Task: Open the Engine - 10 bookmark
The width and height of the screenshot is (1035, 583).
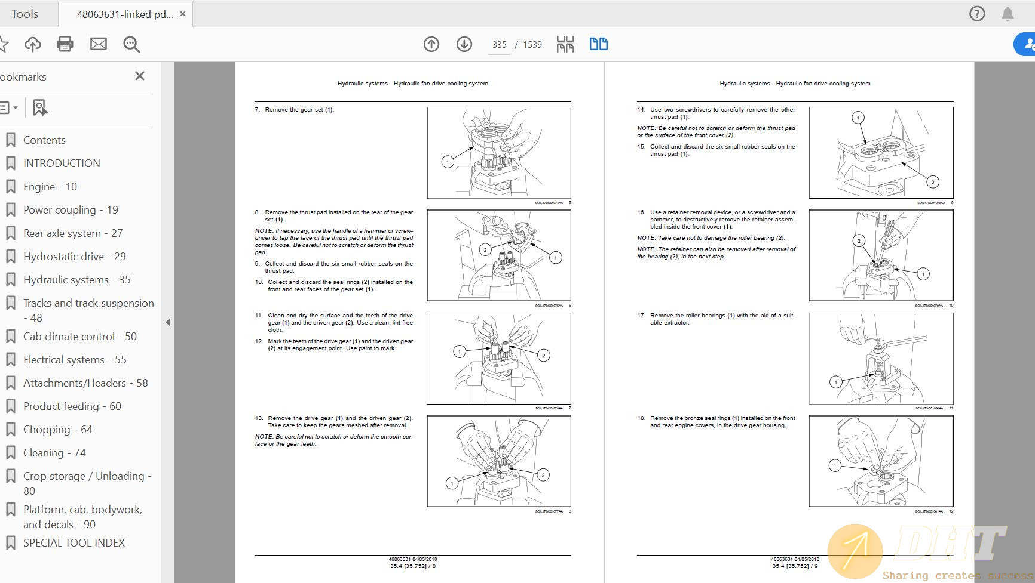Action: (x=50, y=187)
